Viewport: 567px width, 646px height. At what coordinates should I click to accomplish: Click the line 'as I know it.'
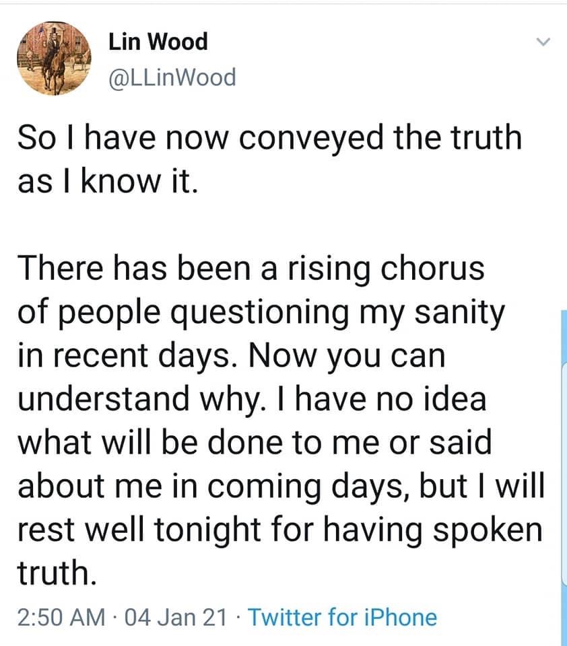pos(108,181)
